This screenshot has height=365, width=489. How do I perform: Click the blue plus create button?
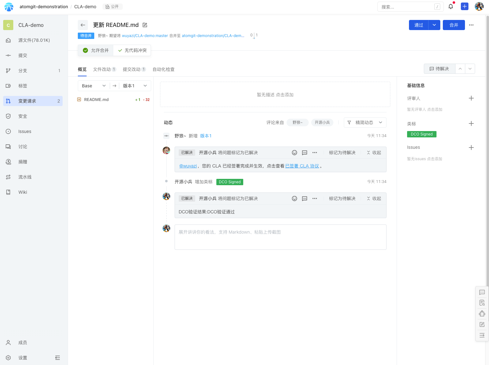(x=464, y=7)
